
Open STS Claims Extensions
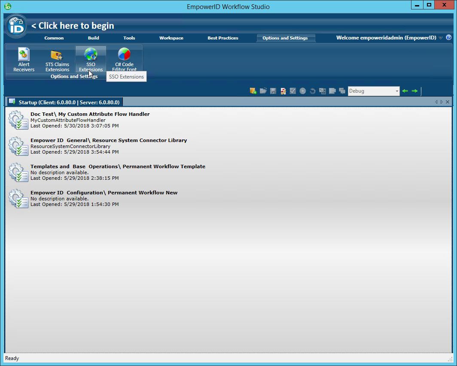tap(57, 59)
